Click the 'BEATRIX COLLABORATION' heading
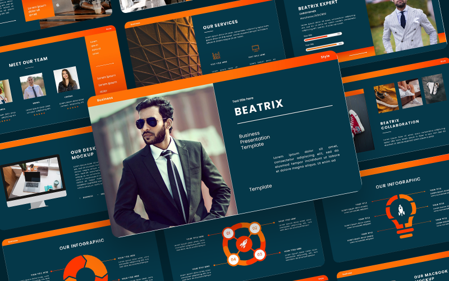Image resolution: width=449 pixels, height=281 pixels. click(400, 124)
